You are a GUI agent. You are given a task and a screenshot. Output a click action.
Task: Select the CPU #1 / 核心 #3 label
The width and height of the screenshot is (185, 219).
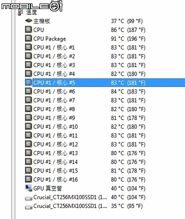54,65
